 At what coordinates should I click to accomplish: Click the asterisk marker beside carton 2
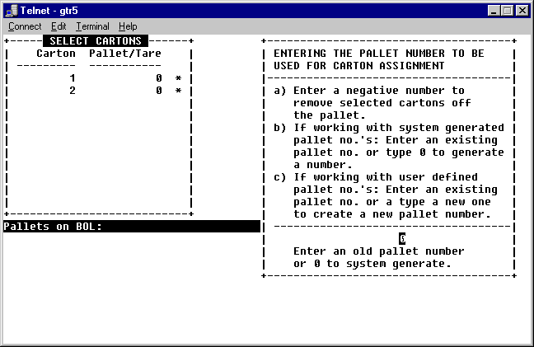click(178, 91)
